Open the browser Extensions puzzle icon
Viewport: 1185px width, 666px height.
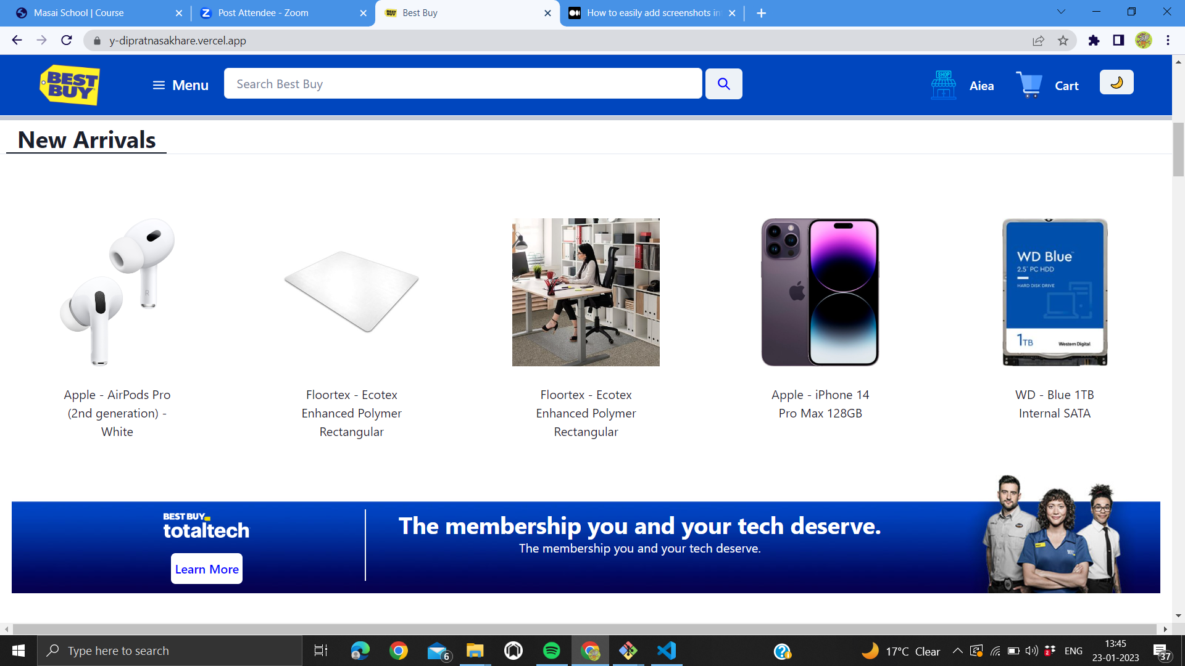(x=1094, y=41)
